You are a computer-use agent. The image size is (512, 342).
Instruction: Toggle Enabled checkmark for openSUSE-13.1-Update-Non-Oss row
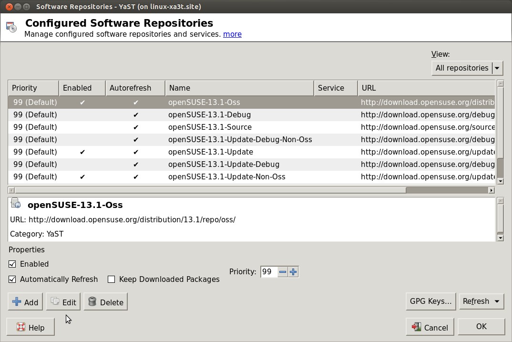point(82,176)
